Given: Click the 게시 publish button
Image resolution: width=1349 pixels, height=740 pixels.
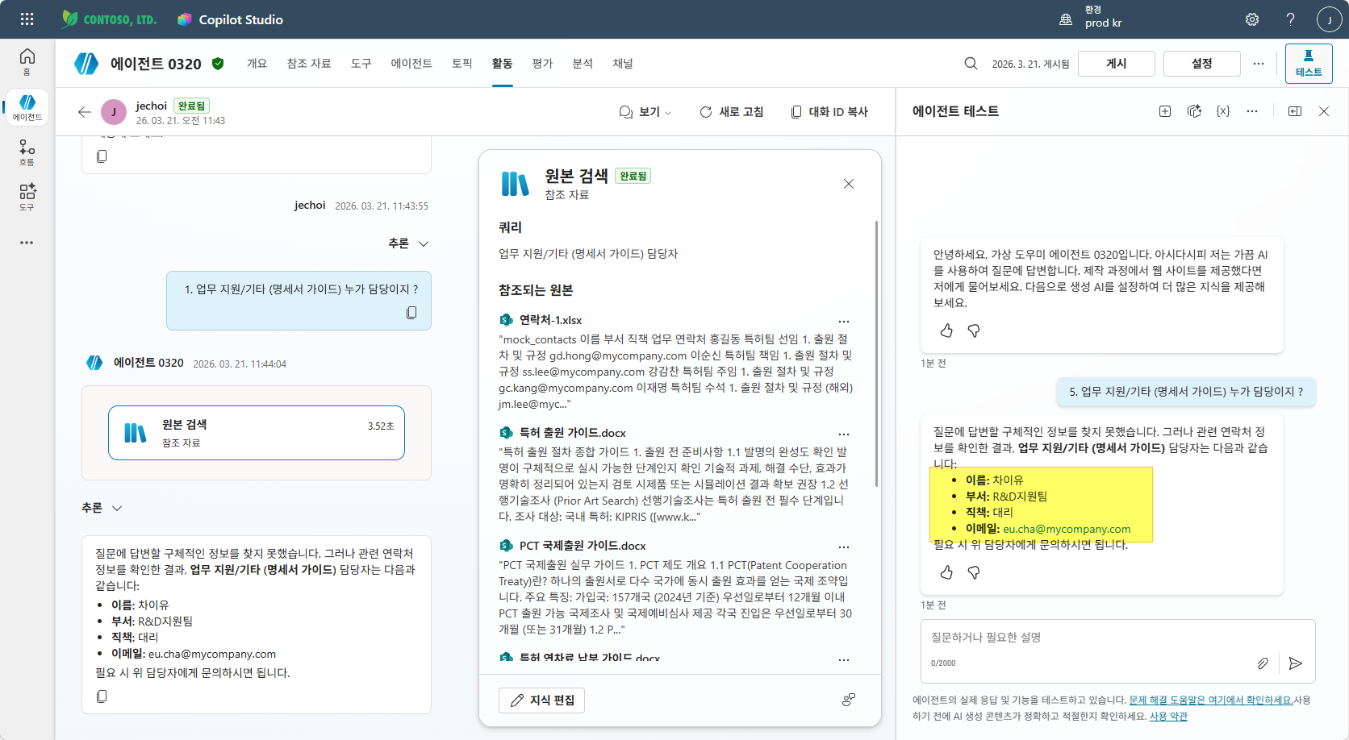Looking at the screenshot, I should pos(1117,63).
